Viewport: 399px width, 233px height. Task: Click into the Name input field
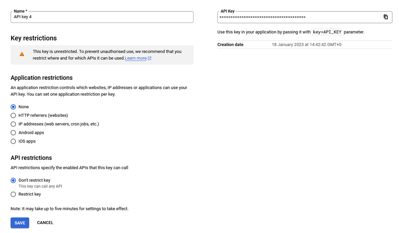[x=102, y=17]
